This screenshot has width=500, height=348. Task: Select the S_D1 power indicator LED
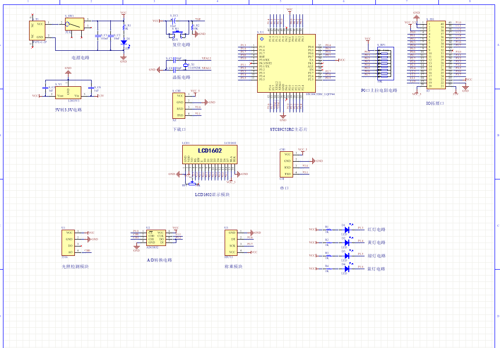coord(124,42)
